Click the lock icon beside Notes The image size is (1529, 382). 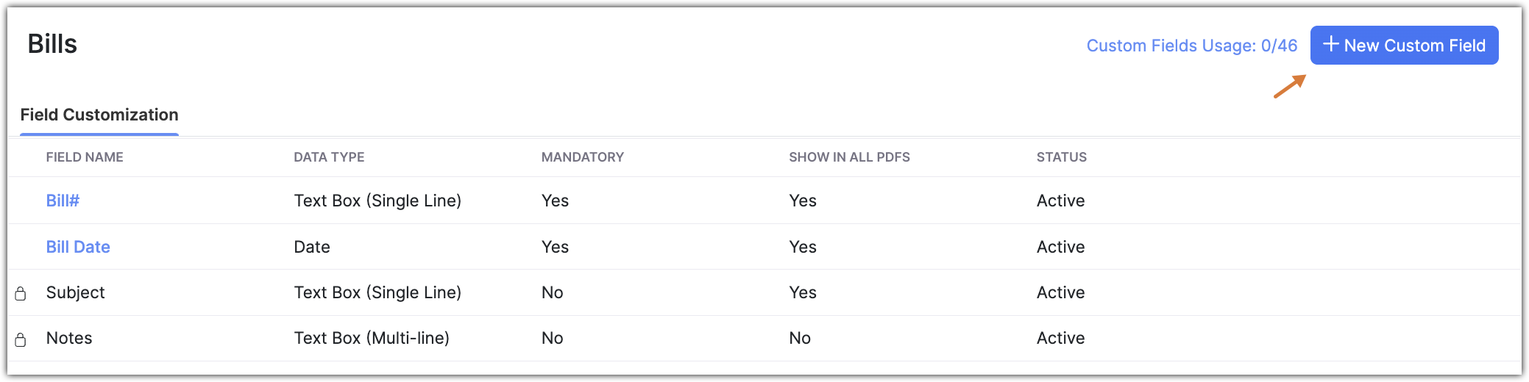[x=21, y=339]
